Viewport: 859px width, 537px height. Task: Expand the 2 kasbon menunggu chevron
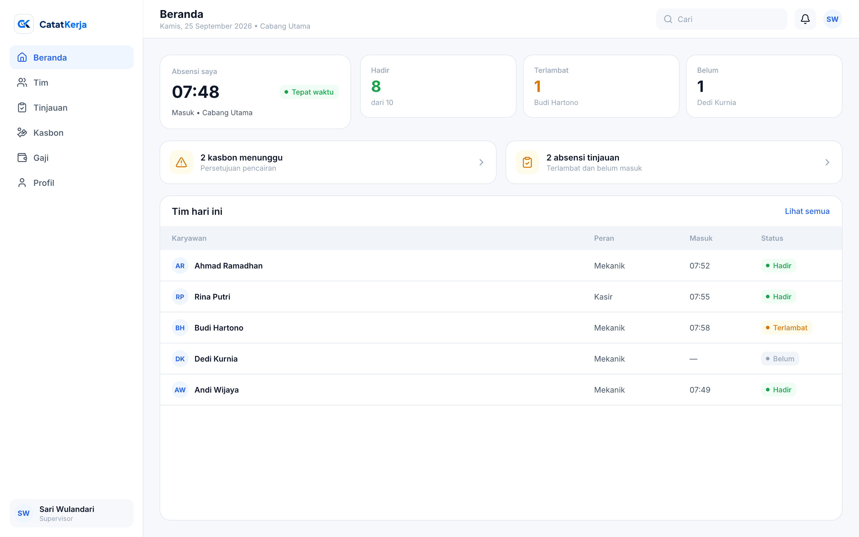pos(481,162)
